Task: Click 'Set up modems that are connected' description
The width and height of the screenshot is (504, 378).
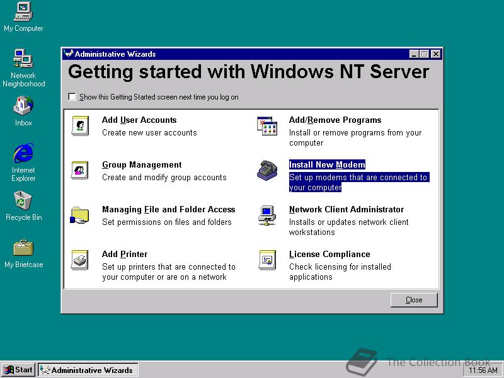Action: [359, 182]
